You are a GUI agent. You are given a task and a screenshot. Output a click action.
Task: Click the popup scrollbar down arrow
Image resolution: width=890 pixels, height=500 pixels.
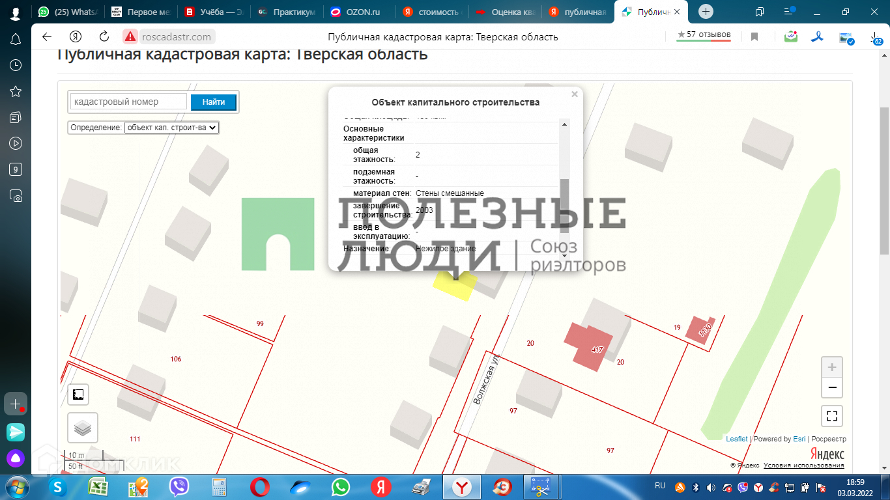coord(565,256)
